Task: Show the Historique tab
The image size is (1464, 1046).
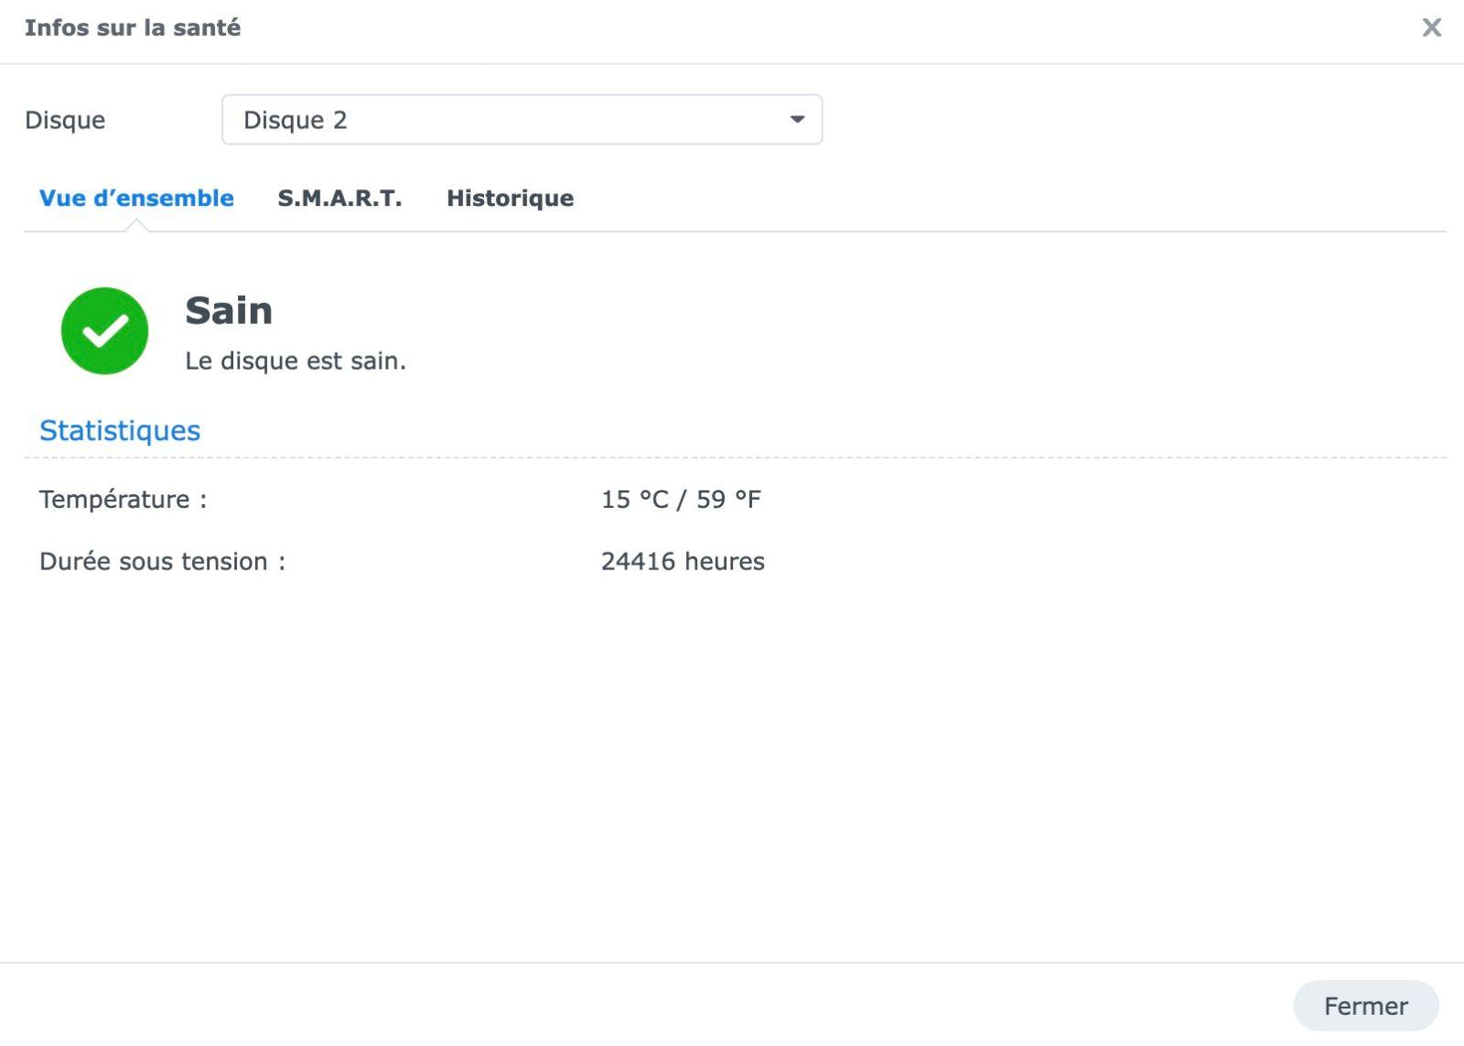Action: 510,199
